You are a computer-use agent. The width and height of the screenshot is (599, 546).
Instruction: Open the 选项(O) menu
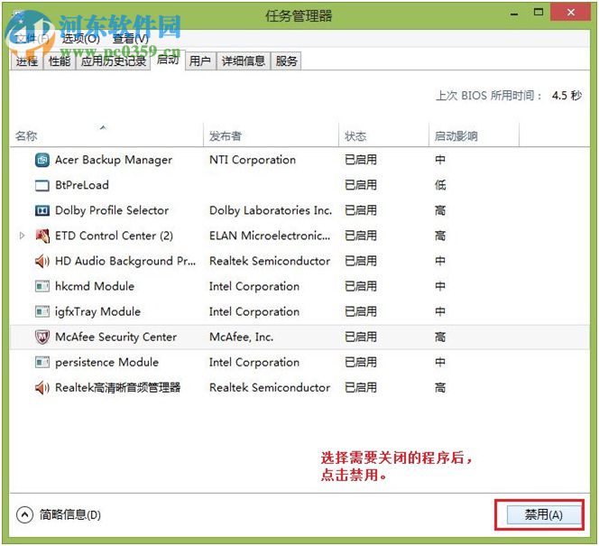[79, 38]
